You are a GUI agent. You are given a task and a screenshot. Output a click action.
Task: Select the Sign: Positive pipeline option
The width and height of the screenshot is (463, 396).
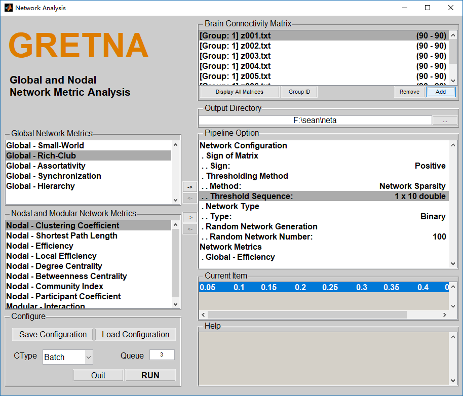(x=324, y=166)
